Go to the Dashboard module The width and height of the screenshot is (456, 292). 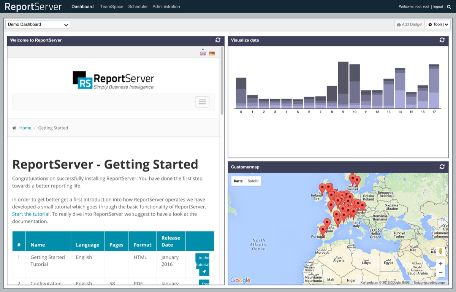coord(82,6)
